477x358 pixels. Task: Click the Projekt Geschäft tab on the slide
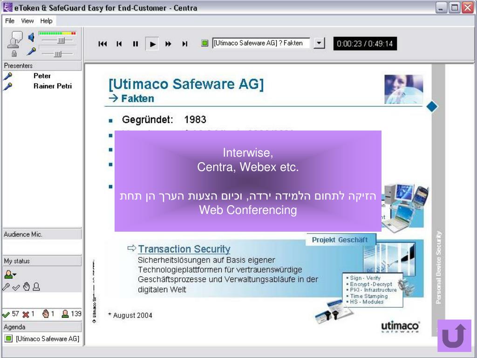click(x=340, y=240)
